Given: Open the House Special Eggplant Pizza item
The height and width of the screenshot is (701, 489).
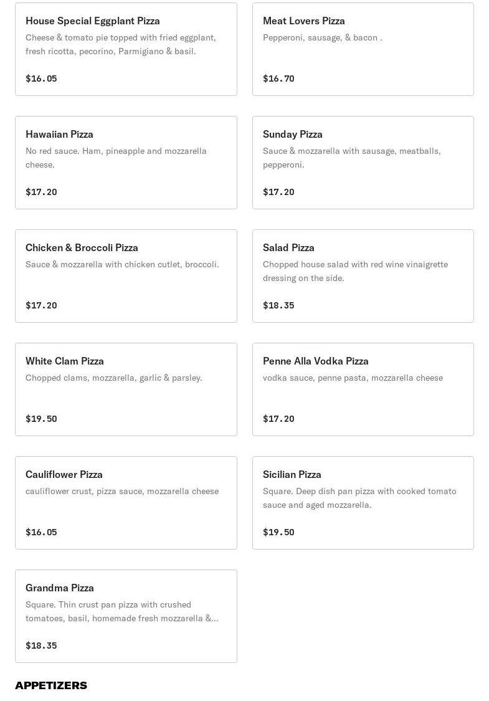Looking at the screenshot, I should click(126, 49).
